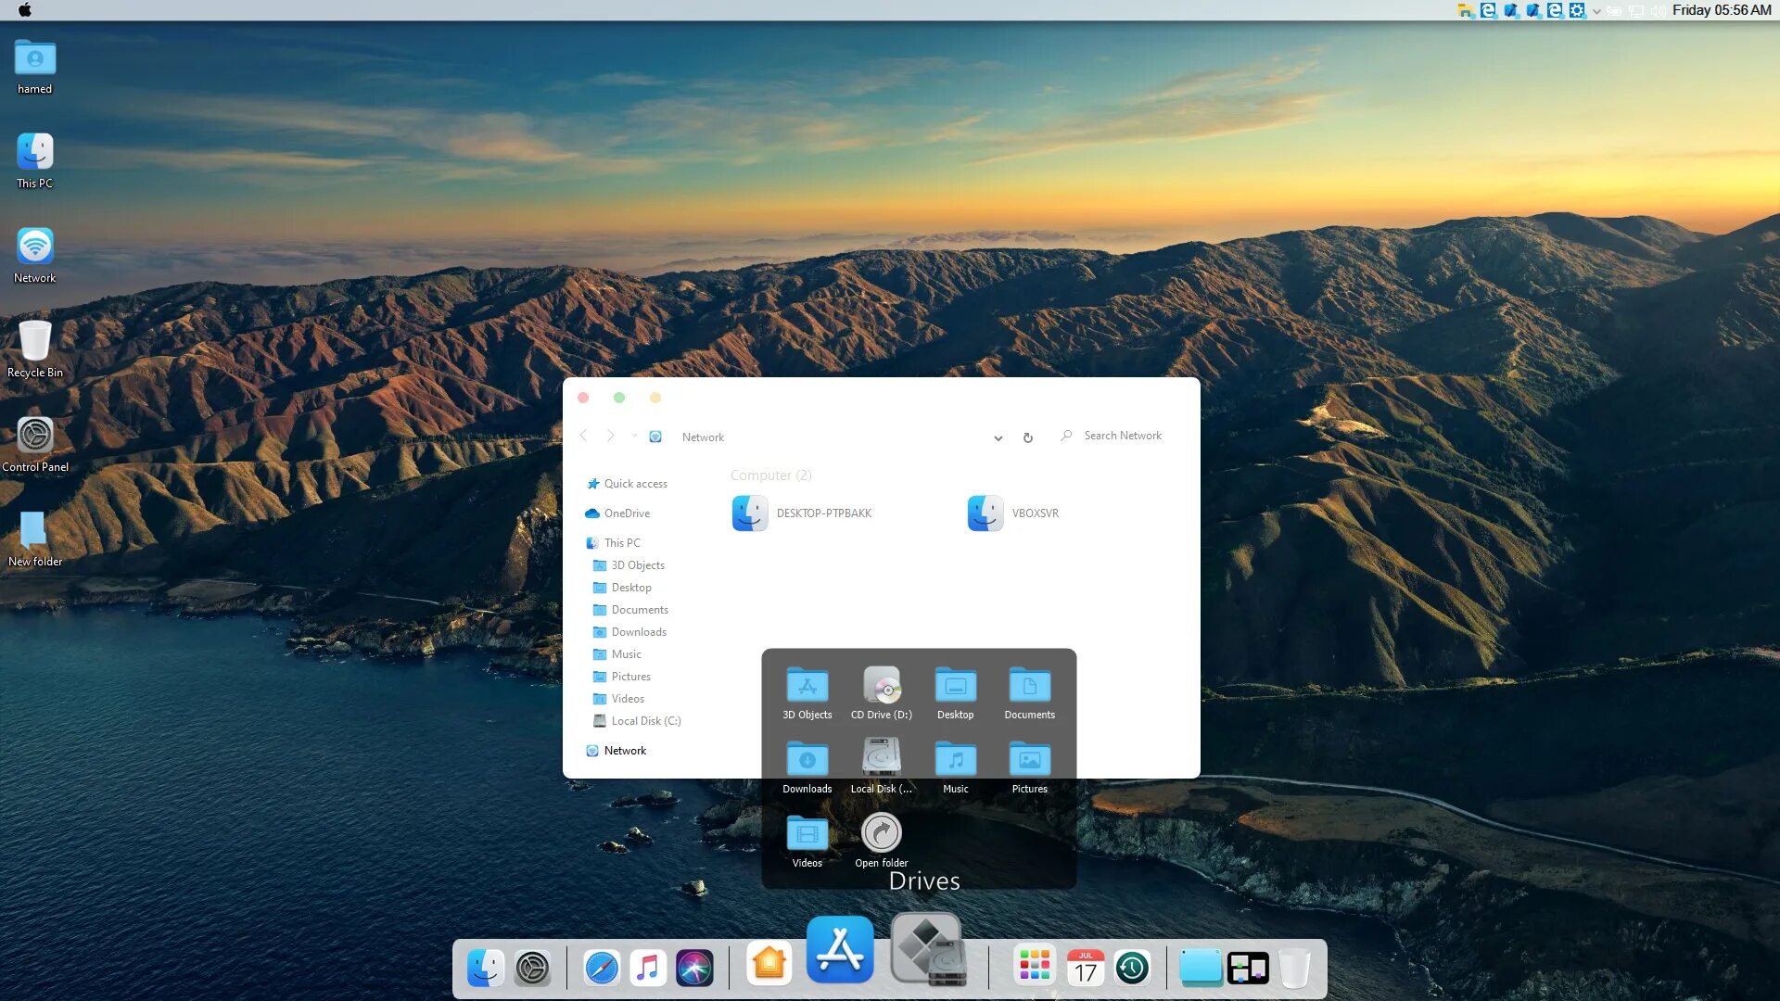Open Siri from the dock
The width and height of the screenshot is (1780, 1001).
(694, 969)
